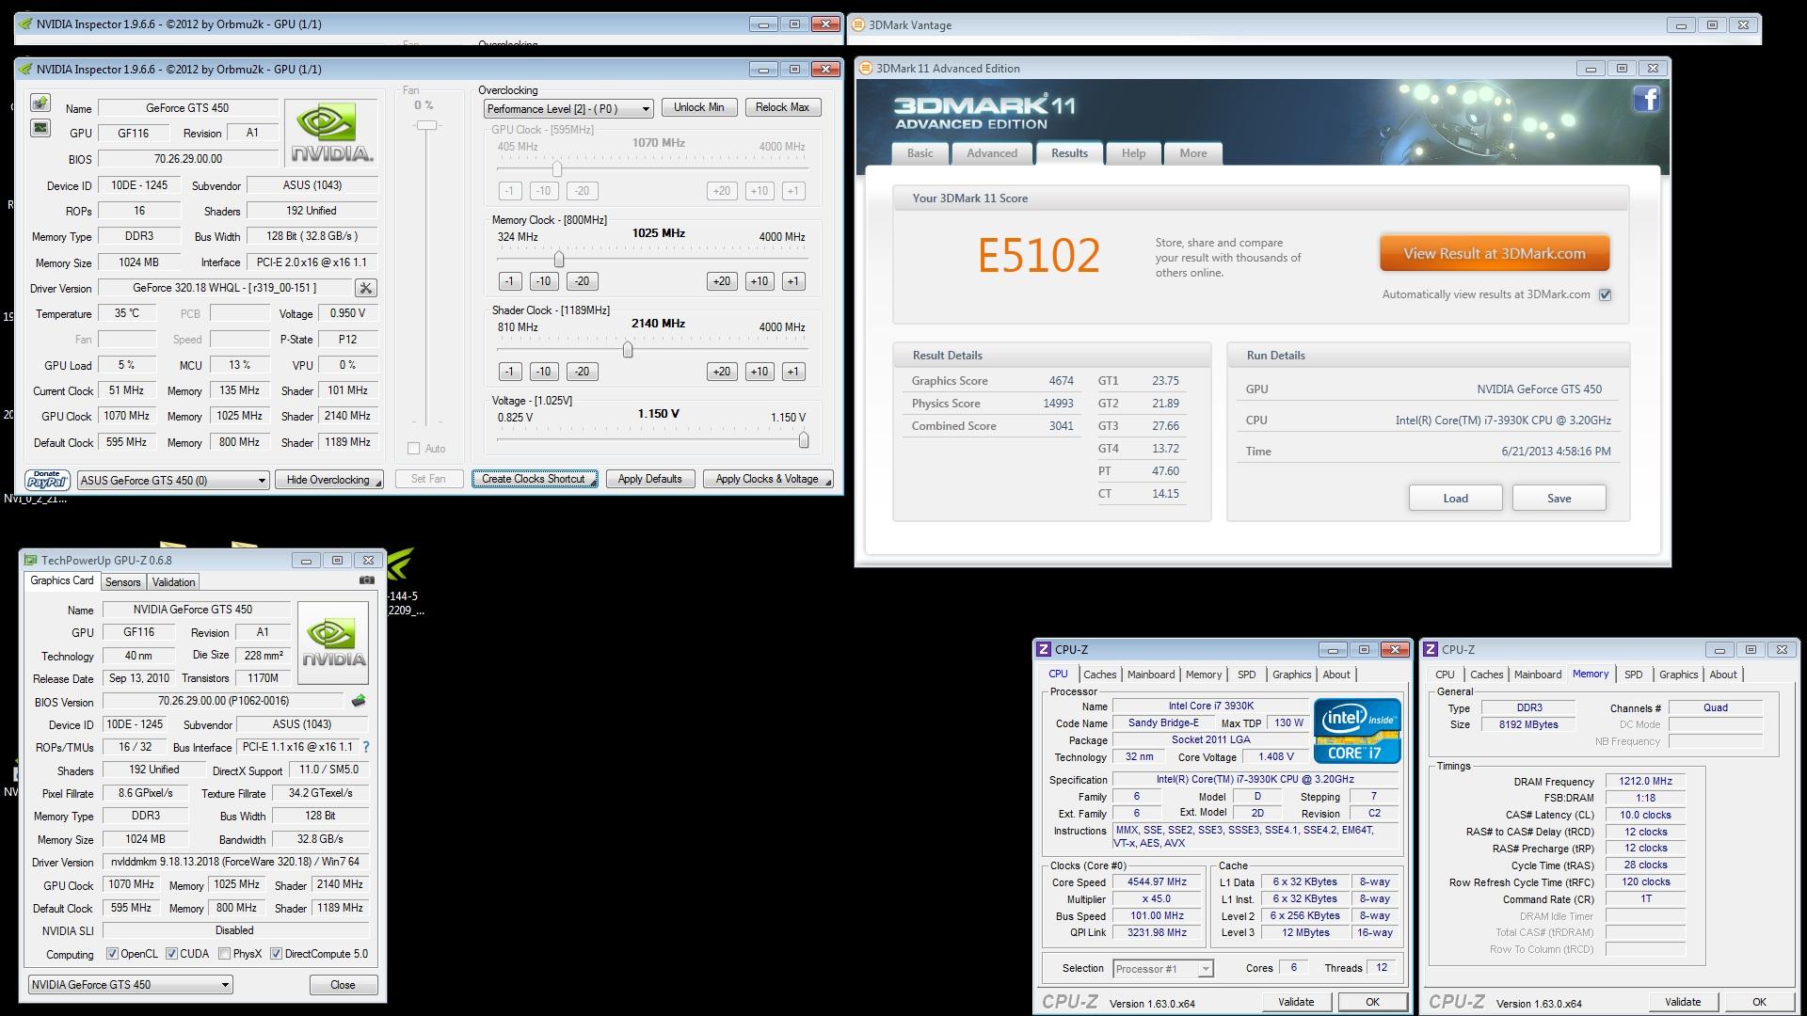Click the Load button in 3DMark 11
Viewport: 1807px width, 1016px height.
1455,499
